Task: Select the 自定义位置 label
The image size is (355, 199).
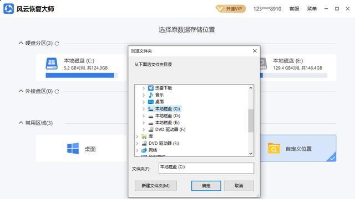Action: tap(298, 149)
